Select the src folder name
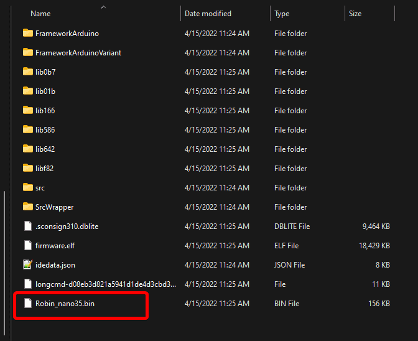 (40, 188)
